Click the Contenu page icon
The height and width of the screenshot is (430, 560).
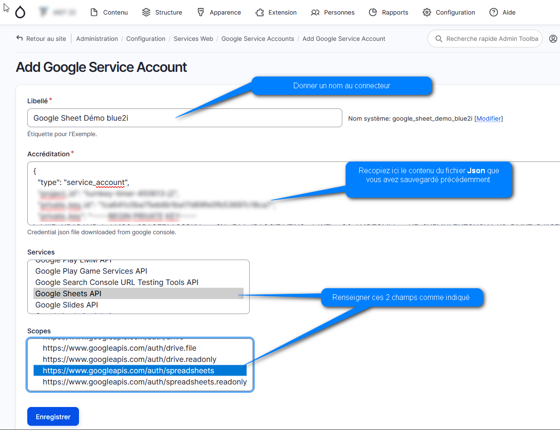[x=94, y=13]
